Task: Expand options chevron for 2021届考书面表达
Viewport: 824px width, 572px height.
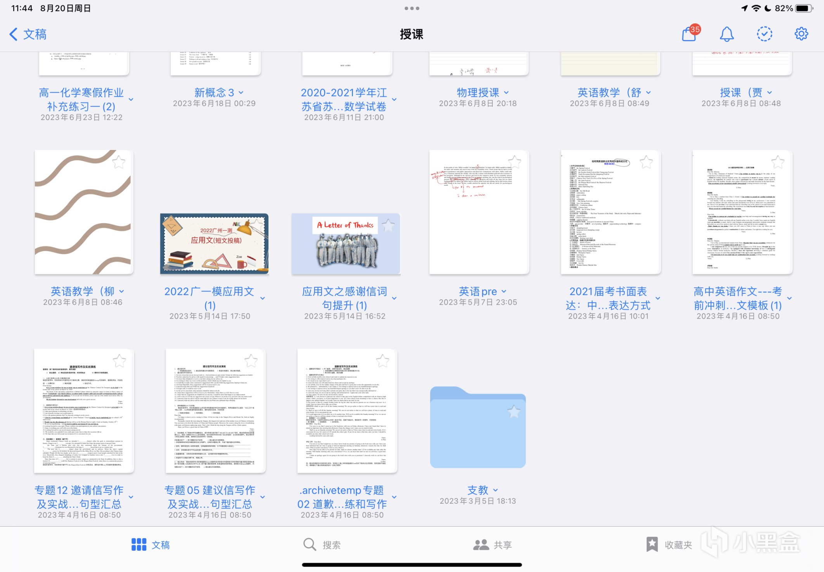Action: tap(658, 298)
